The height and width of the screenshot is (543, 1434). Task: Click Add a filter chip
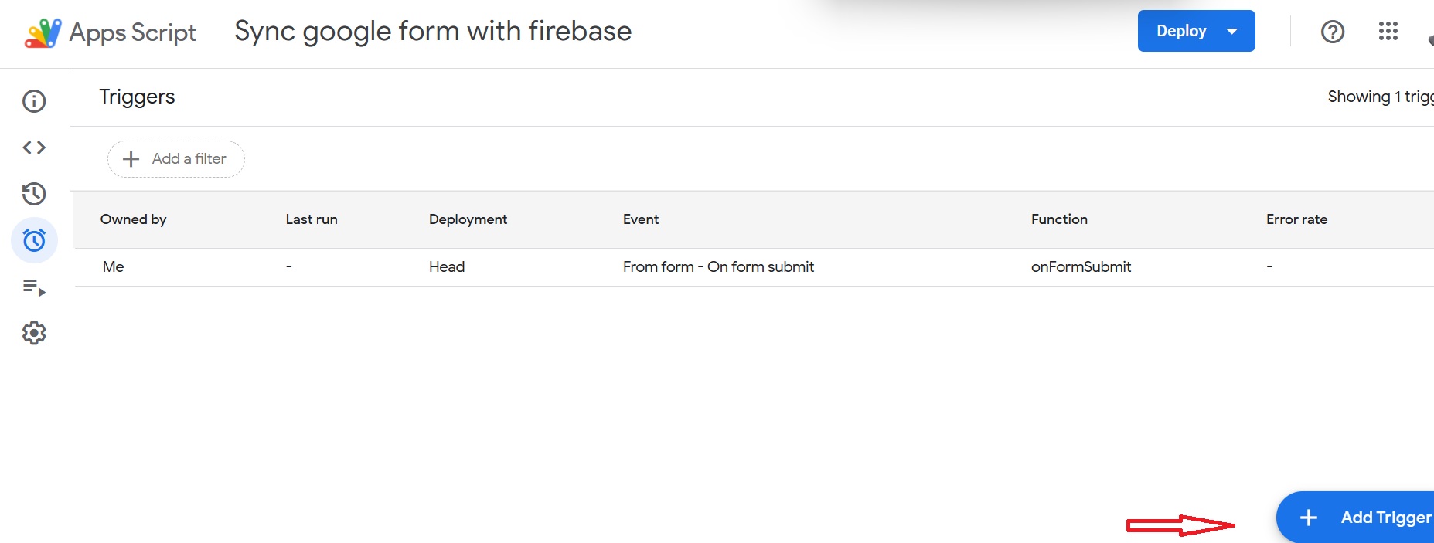coord(175,159)
